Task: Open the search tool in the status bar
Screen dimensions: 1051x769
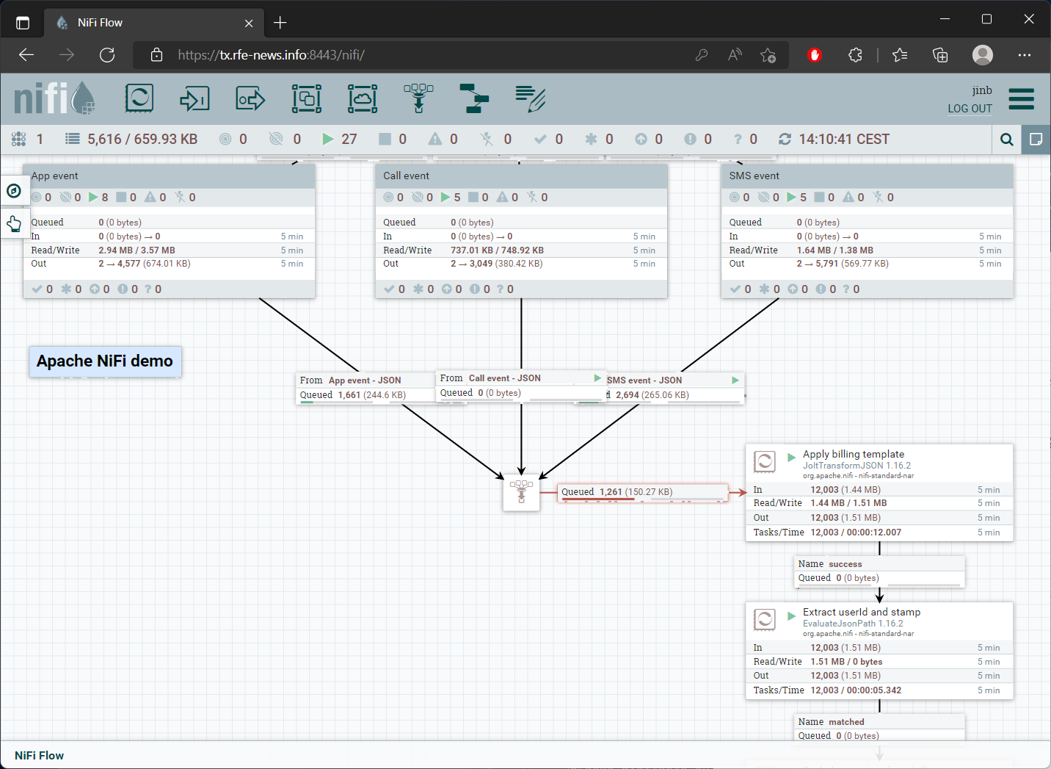Action: (x=1007, y=140)
